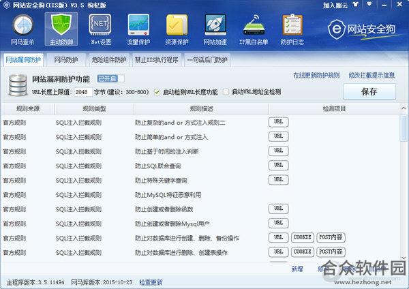Click 网马库版本:2015-10-23 status text
This screenshot has width=409, height=289.
[102, 282]
